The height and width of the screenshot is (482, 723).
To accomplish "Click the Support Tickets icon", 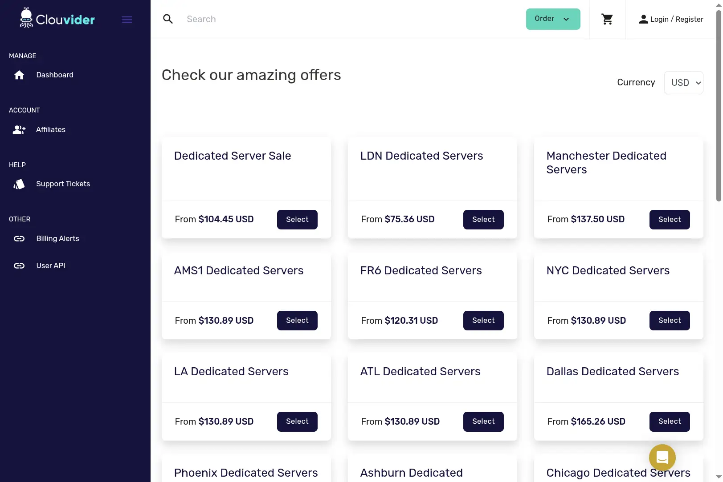I will (x=19, y=184).
